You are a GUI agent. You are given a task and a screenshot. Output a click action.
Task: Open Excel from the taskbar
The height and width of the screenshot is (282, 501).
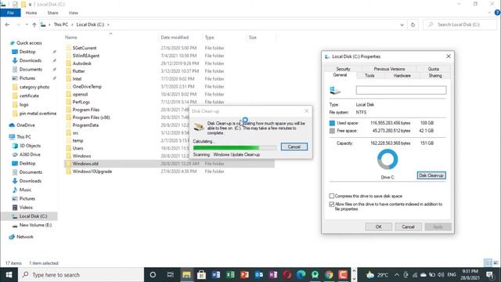click(230, 275)
